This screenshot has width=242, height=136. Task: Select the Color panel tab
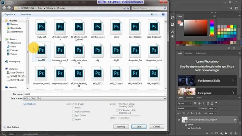pos(180,16)
